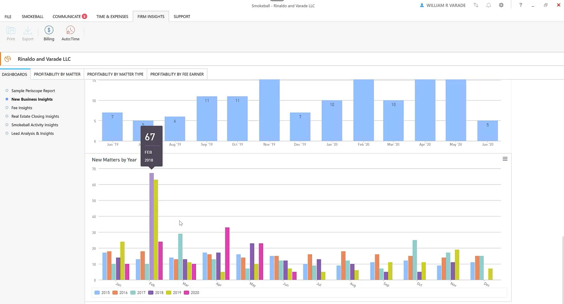Click the Mar 2017 teal bar

pos(180,257)
